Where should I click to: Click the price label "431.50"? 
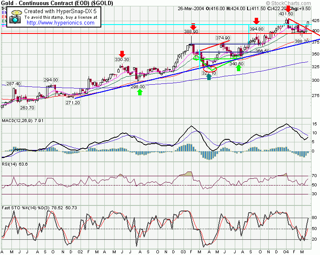tap(286, 14)
